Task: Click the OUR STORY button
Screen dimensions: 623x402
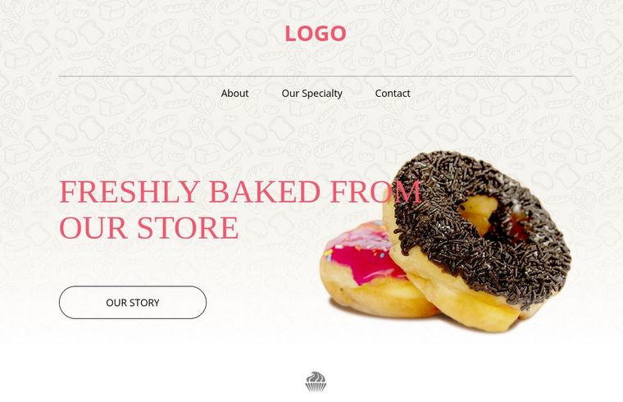Action: [133, 302]
